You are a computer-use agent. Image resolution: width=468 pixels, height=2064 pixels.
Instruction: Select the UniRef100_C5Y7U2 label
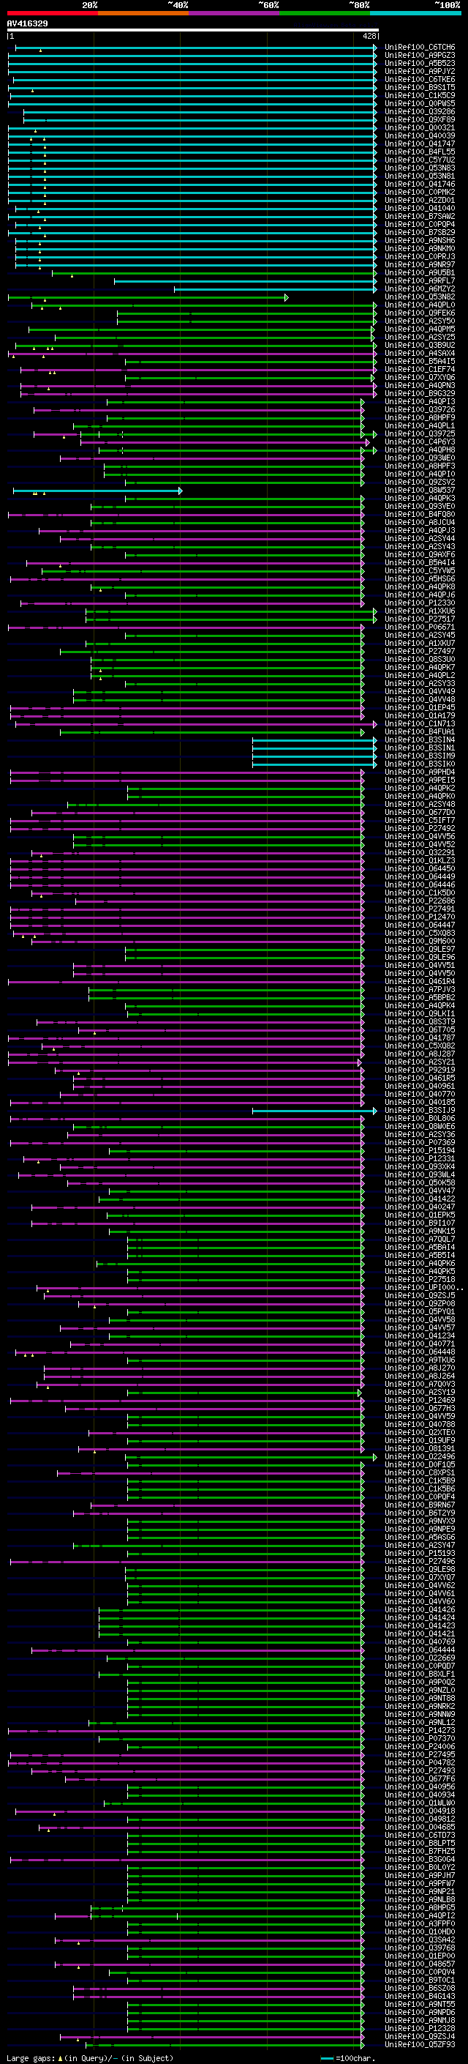tap(420, 160)
